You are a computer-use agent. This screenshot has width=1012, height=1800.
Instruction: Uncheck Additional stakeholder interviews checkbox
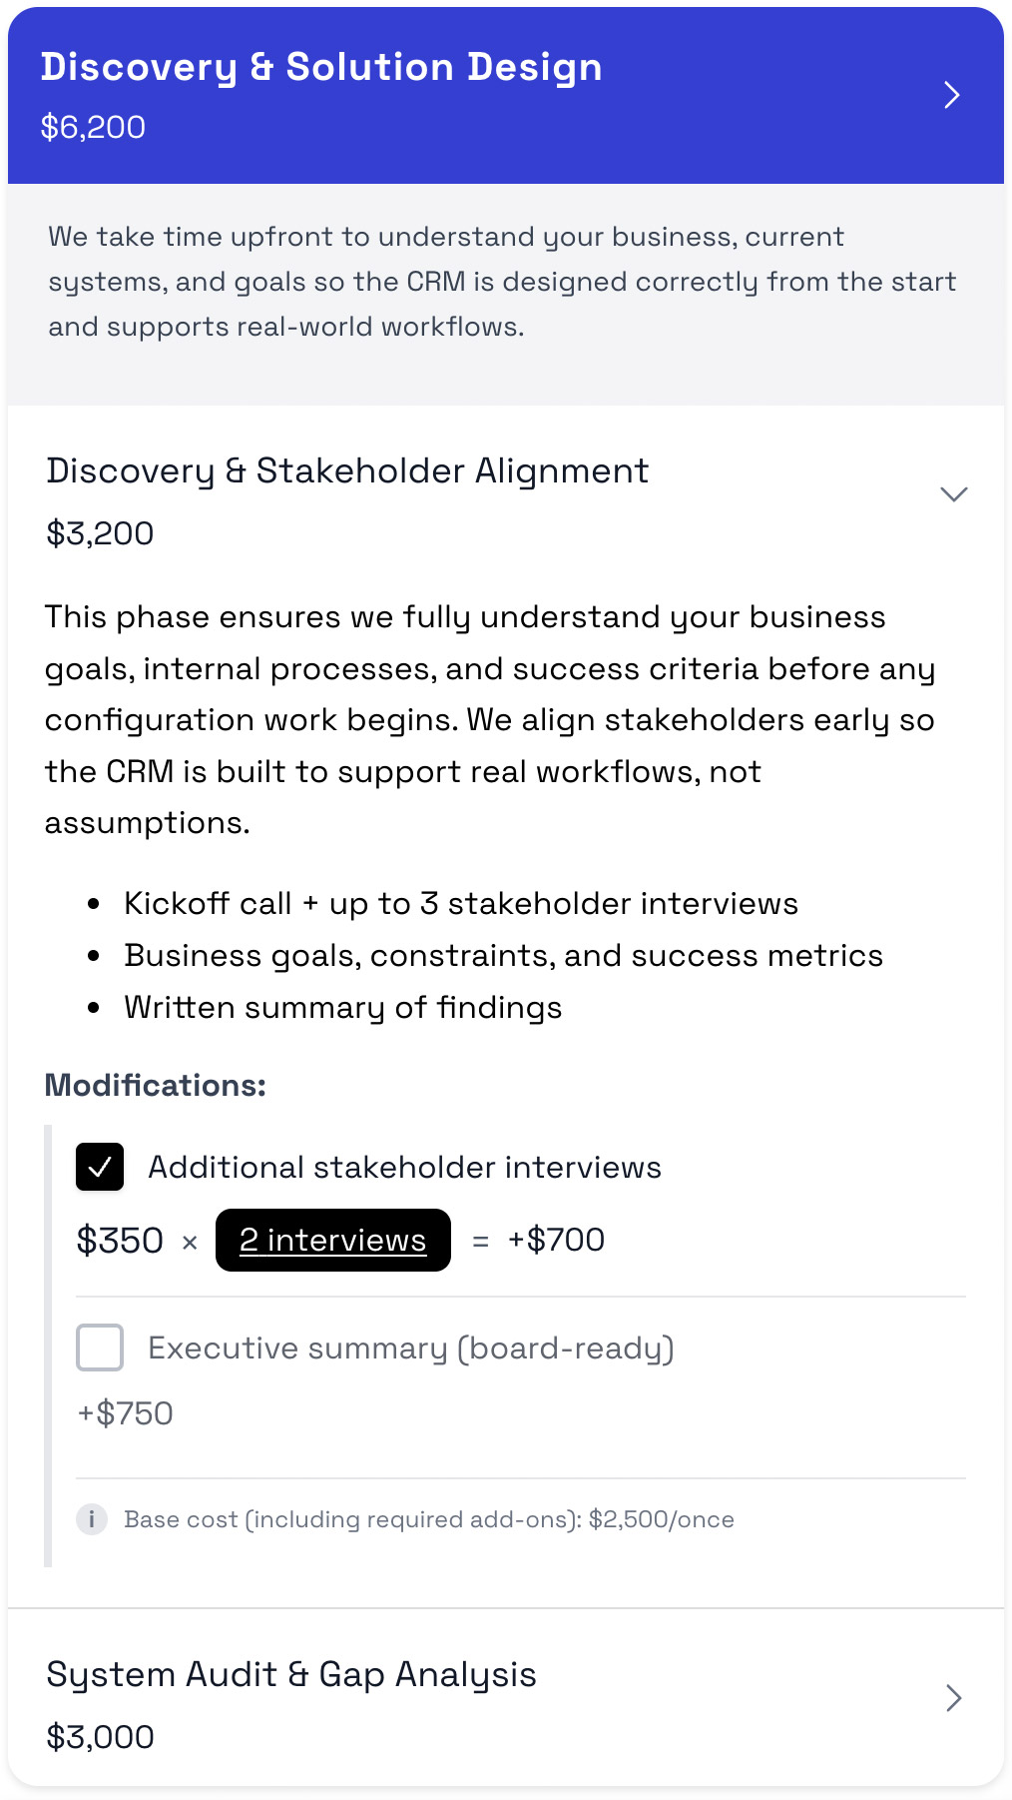pyautogui.click(x=100, y=1167)
